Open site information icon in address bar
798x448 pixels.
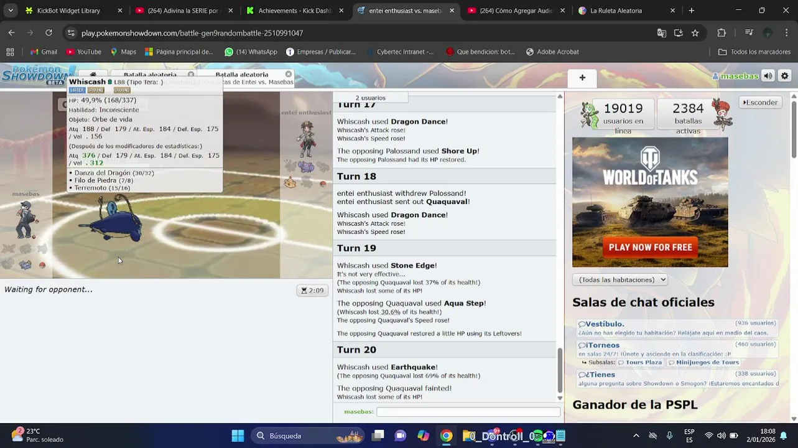(71, 33)
